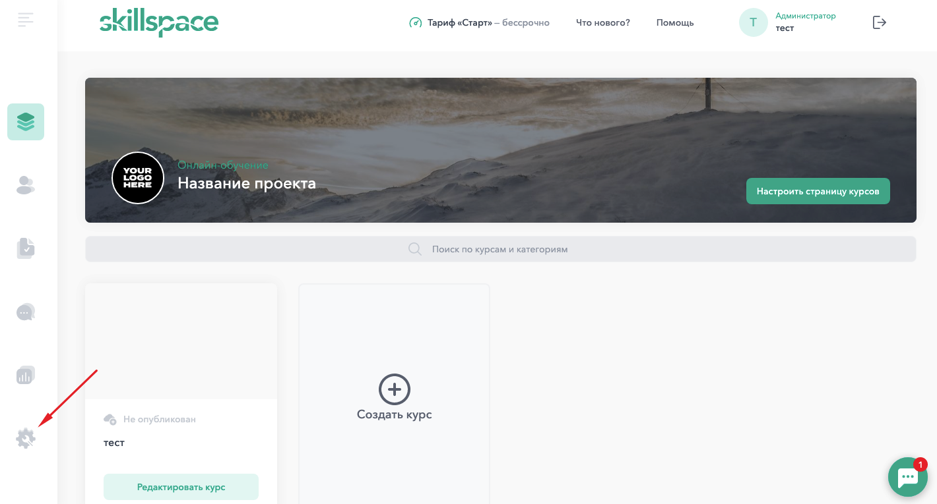Open the 'Тариф «Старт» – бессрочно' link
Screen dimensions: 937x504
coord(488,22)
